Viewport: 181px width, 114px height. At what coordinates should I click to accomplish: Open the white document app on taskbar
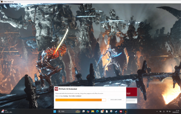[107, 112]
